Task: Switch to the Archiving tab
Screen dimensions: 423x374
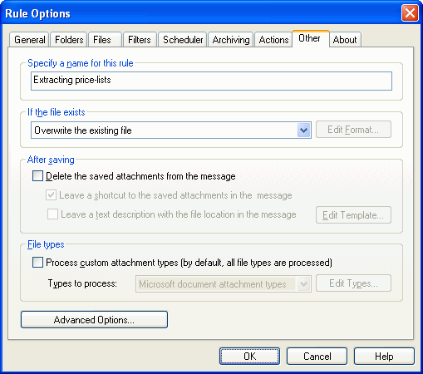Action: [231, 40]
